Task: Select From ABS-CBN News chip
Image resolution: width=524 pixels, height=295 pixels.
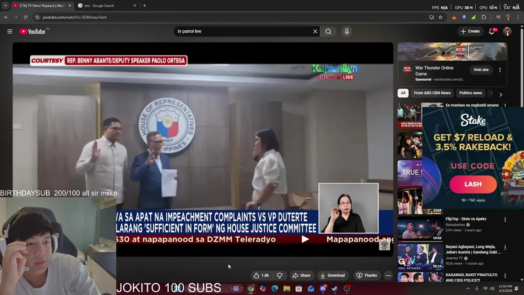Action: click(432, 93)
